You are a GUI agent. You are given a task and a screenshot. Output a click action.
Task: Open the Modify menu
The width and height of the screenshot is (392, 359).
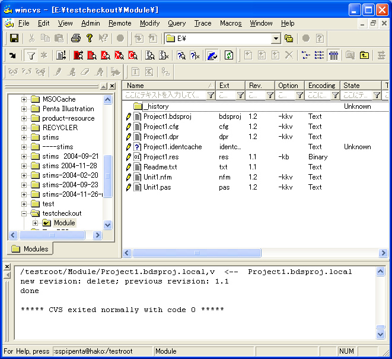(150, 23)
